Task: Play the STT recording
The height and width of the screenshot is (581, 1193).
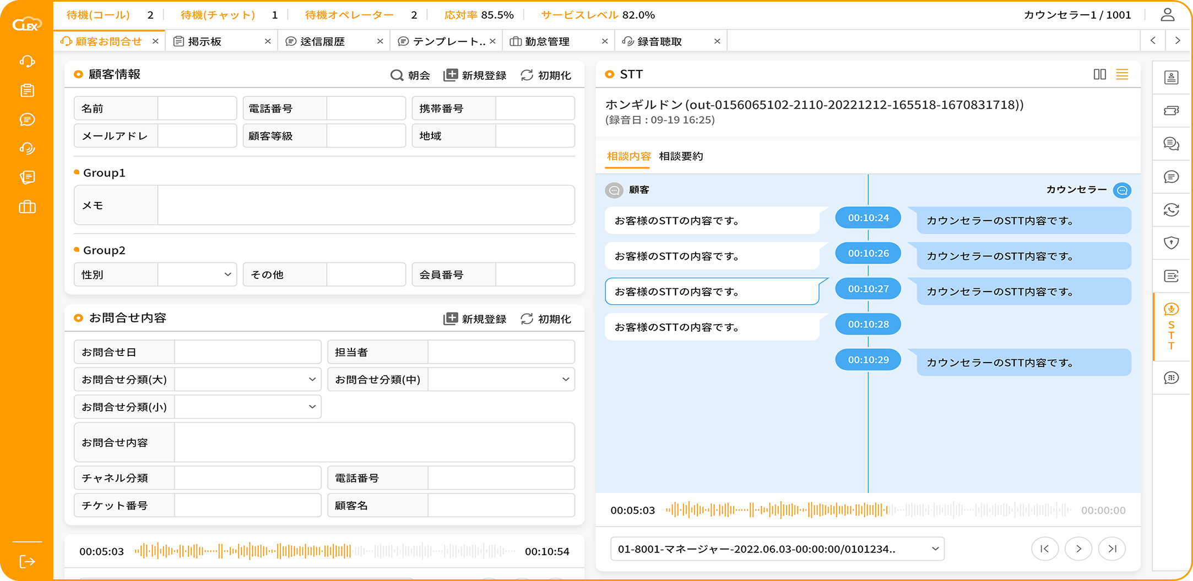Action: click(1078, 549)
